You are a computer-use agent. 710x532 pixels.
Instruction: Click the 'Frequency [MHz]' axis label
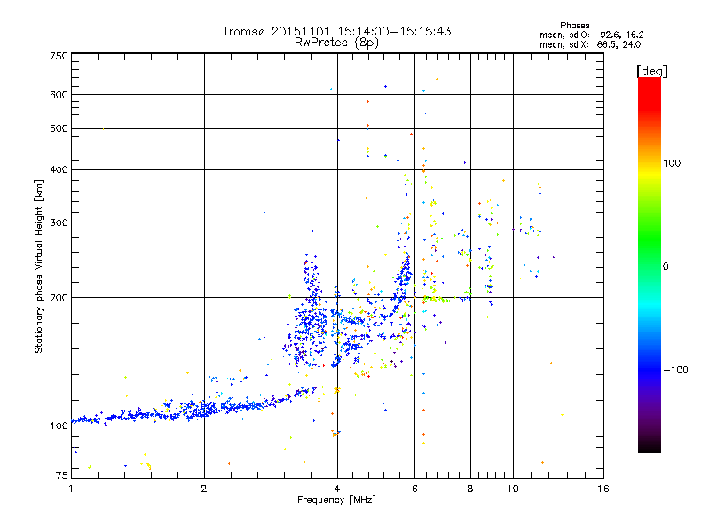coord(336,500)
